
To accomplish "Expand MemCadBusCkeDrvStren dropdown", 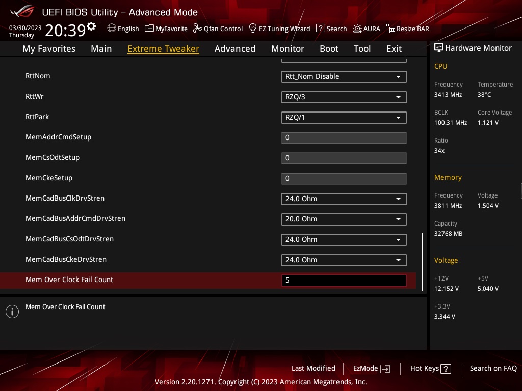I will point(344,260).
